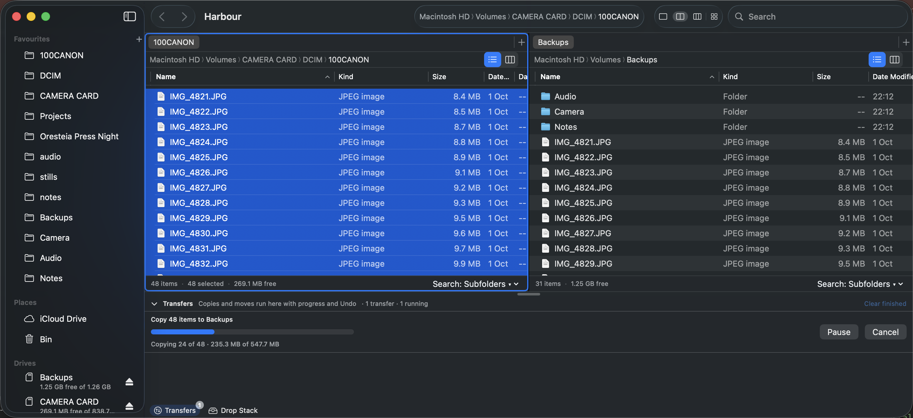
Task: Click Volumes in Backups pane breadcrumb
Action: (605, 60)
